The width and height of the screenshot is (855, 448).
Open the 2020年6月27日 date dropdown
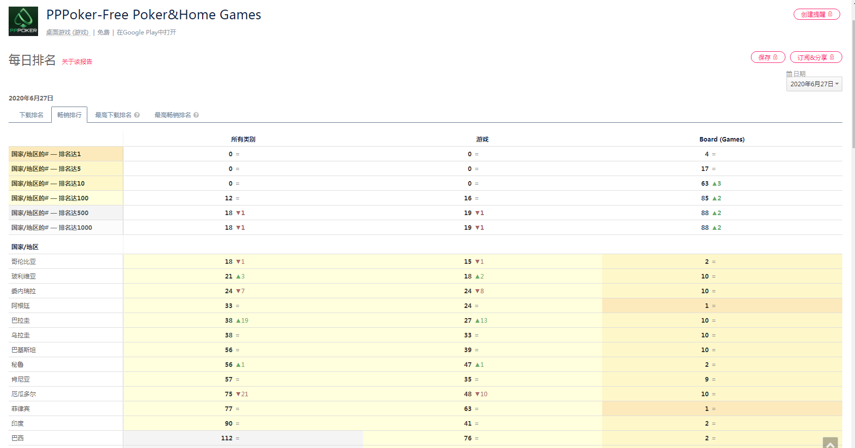coord(814,84)
